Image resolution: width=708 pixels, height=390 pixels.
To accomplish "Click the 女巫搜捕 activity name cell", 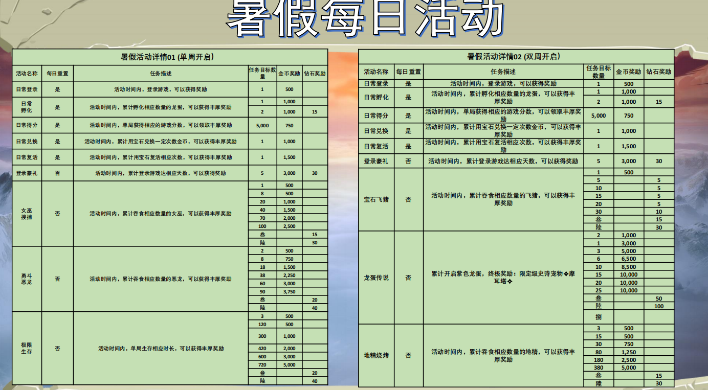I will [x=27, y=214].
